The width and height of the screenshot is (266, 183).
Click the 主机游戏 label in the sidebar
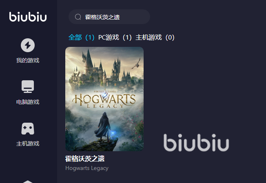coord(28,144)
